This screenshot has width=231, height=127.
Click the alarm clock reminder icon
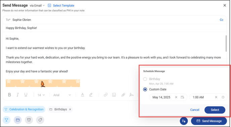[29, 120]
